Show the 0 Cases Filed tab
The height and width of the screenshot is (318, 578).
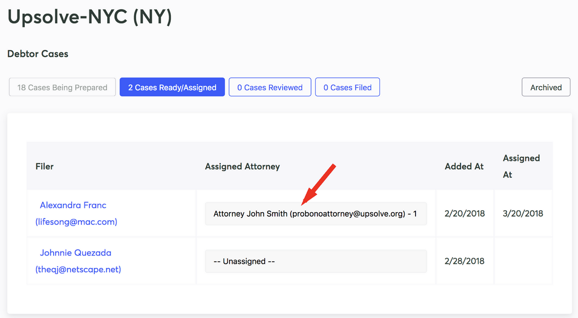(x=348, y=87)
